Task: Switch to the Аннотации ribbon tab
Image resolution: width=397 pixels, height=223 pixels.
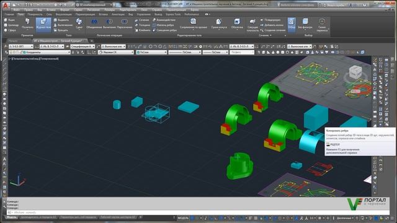Action: [x=118, y=14]
